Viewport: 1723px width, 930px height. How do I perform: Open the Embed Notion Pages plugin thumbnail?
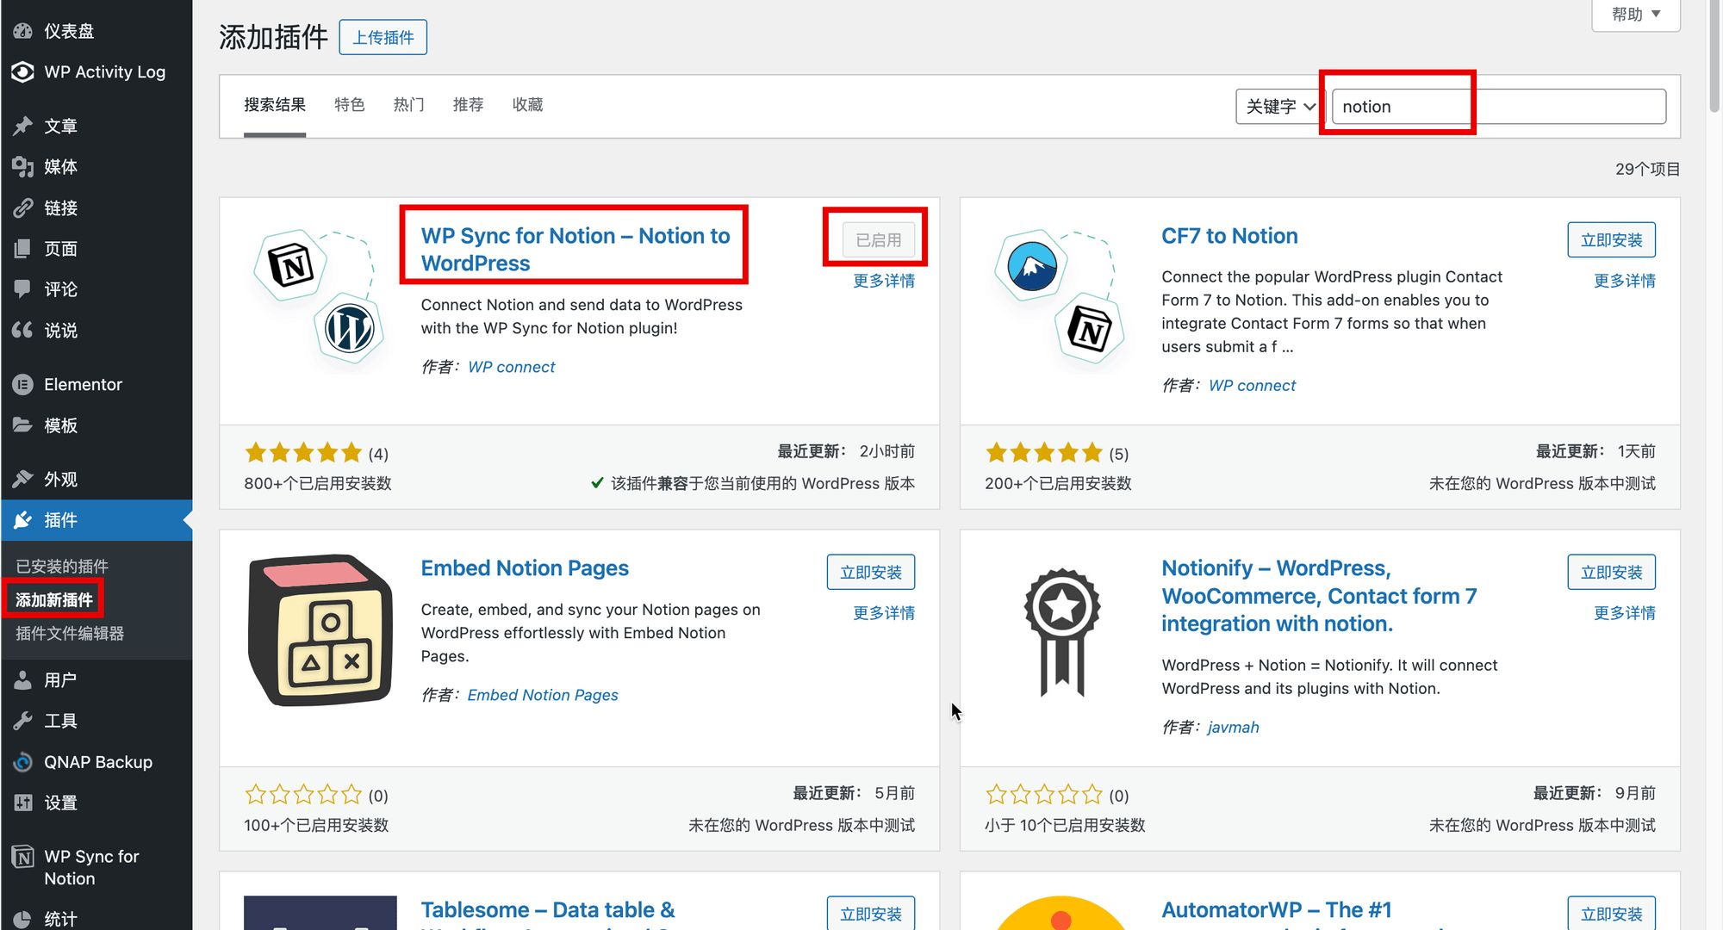320,630
